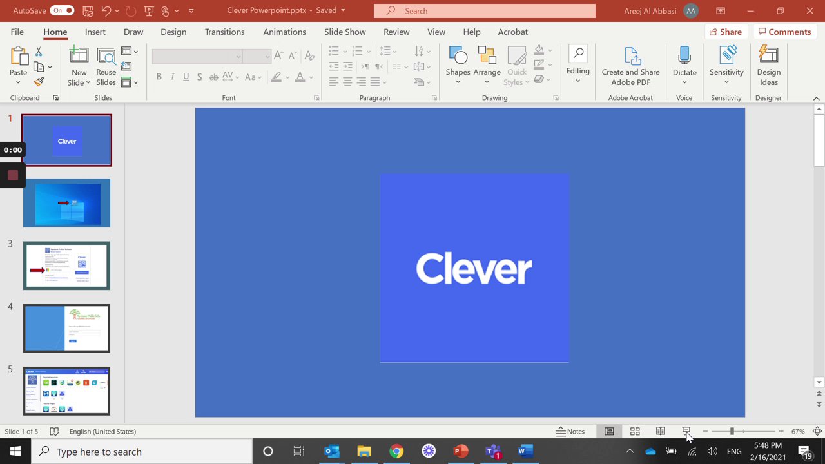This screenshot has width=825, height=464.
Task: Activate the Format Painter brush
Action: point(39,82)
